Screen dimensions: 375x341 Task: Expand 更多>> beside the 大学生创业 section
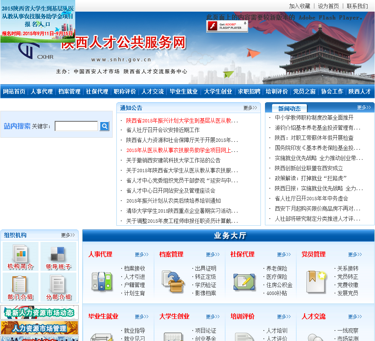(x=213, y=317)
